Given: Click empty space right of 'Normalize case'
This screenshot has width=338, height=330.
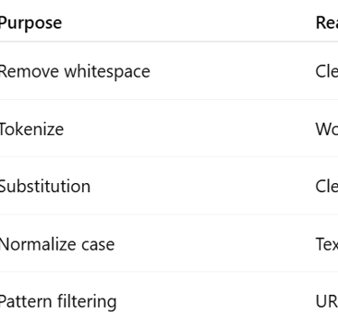Looking at the screenshot, I should pos(215,244).
